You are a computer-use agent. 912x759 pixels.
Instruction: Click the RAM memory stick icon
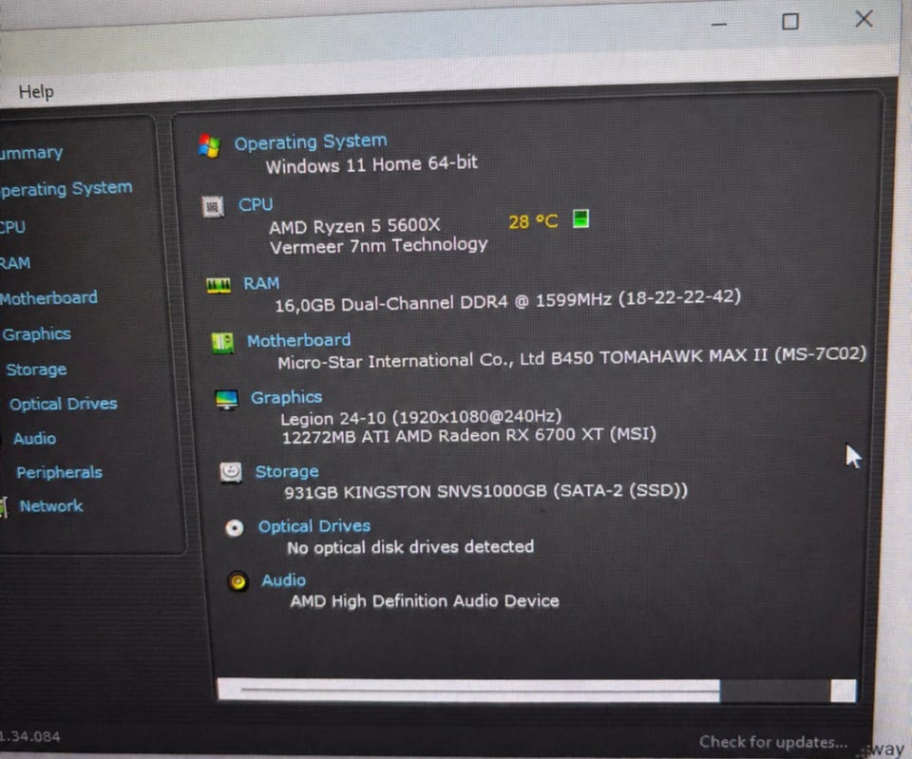tap(218, 286)
